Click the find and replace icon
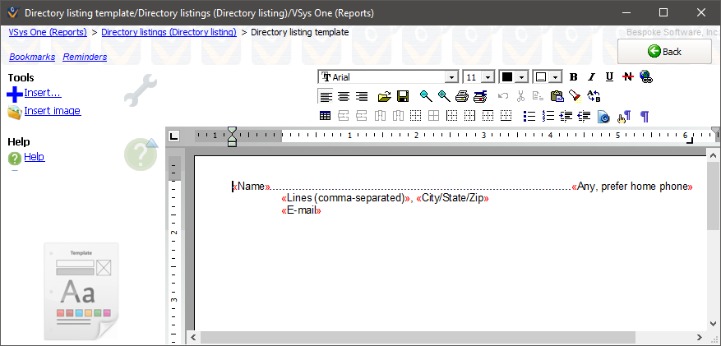The width and height of the screenshot is (721, 346). click(x=594, y=96)
